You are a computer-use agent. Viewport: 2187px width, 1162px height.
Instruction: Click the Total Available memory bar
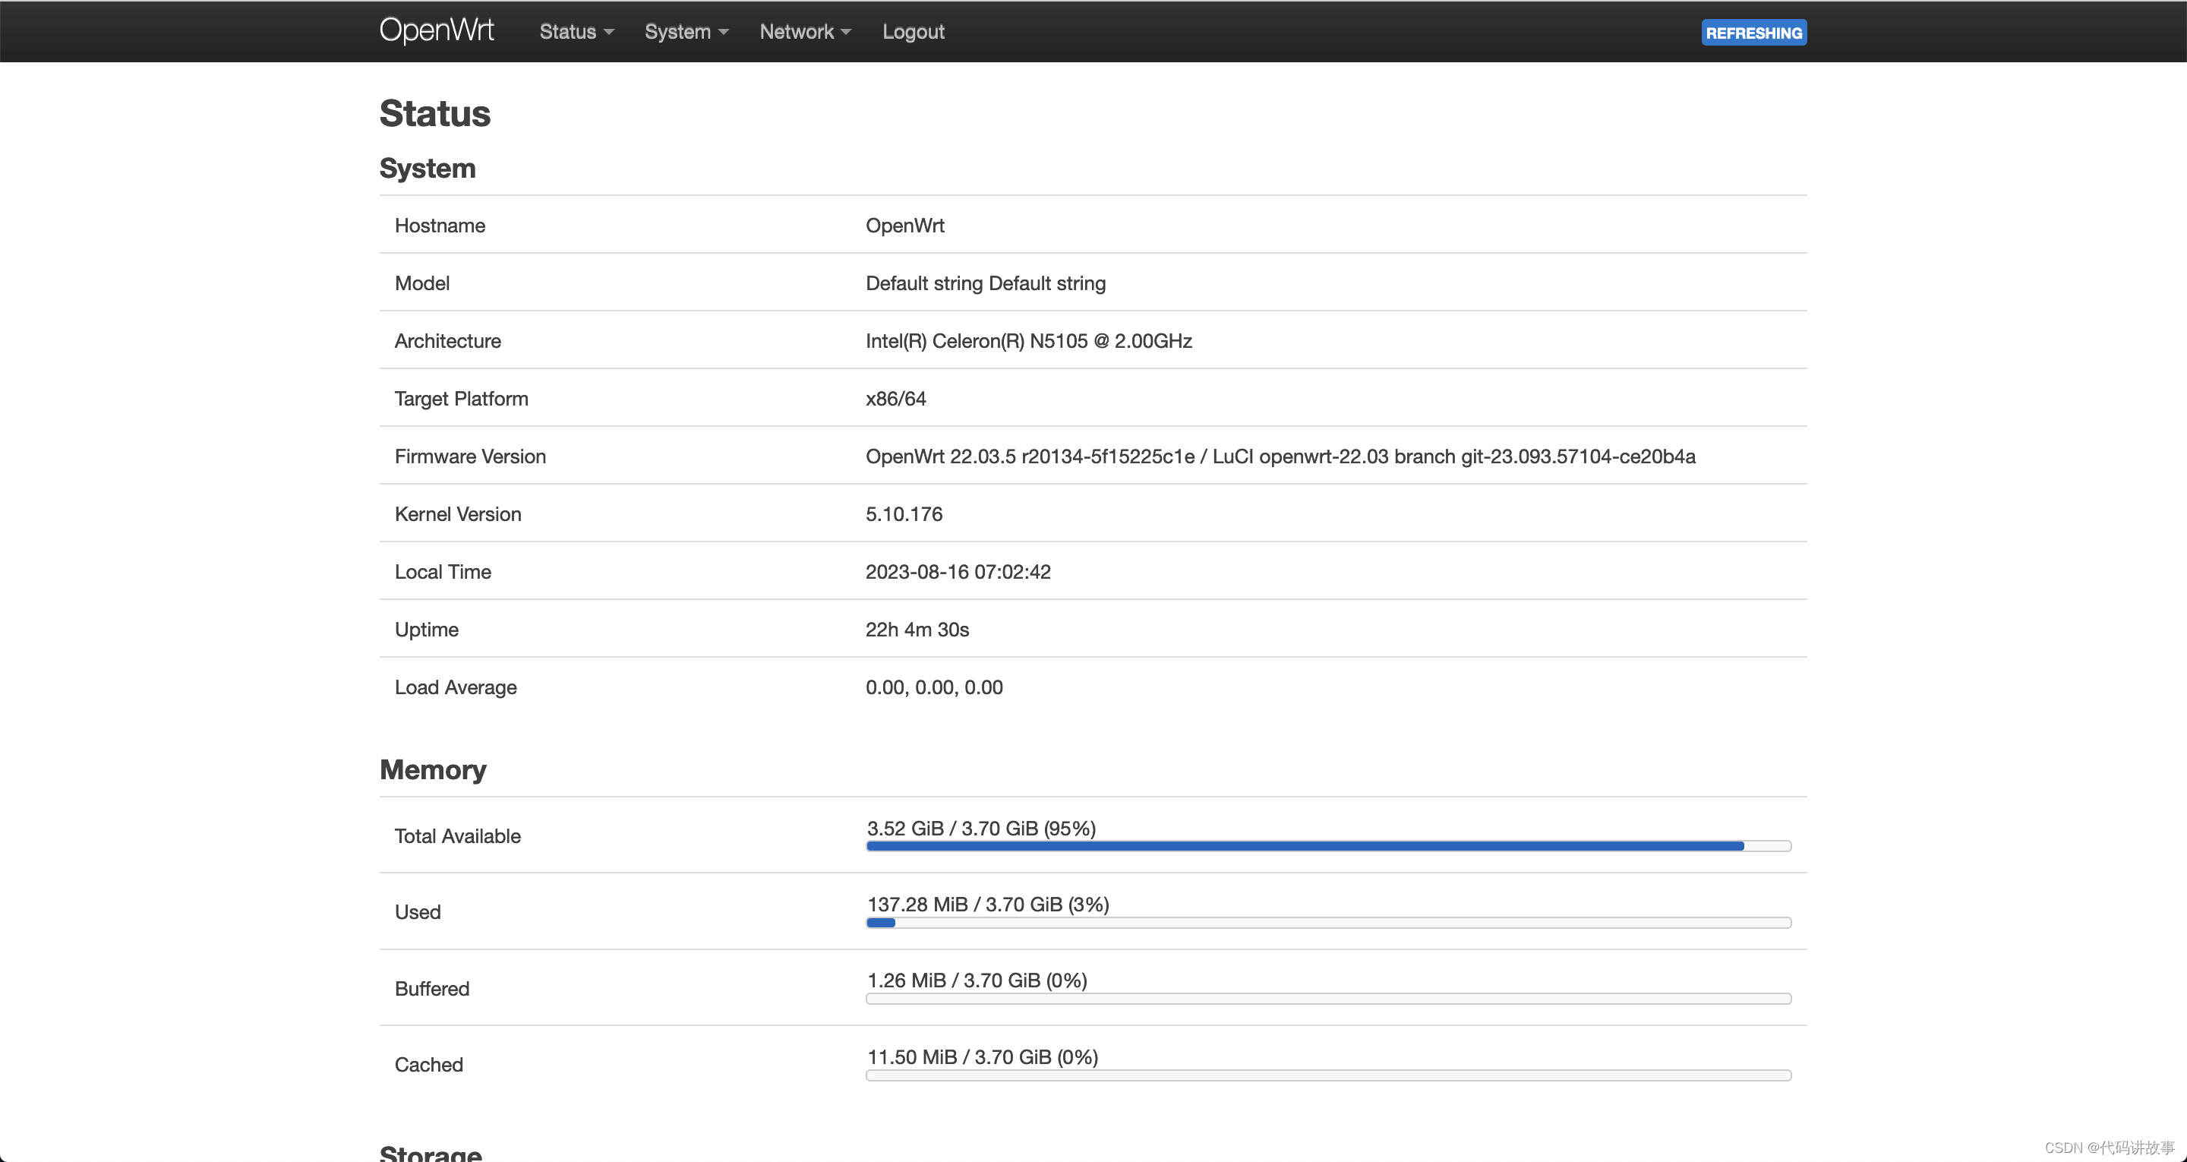tap(1328, 846)
